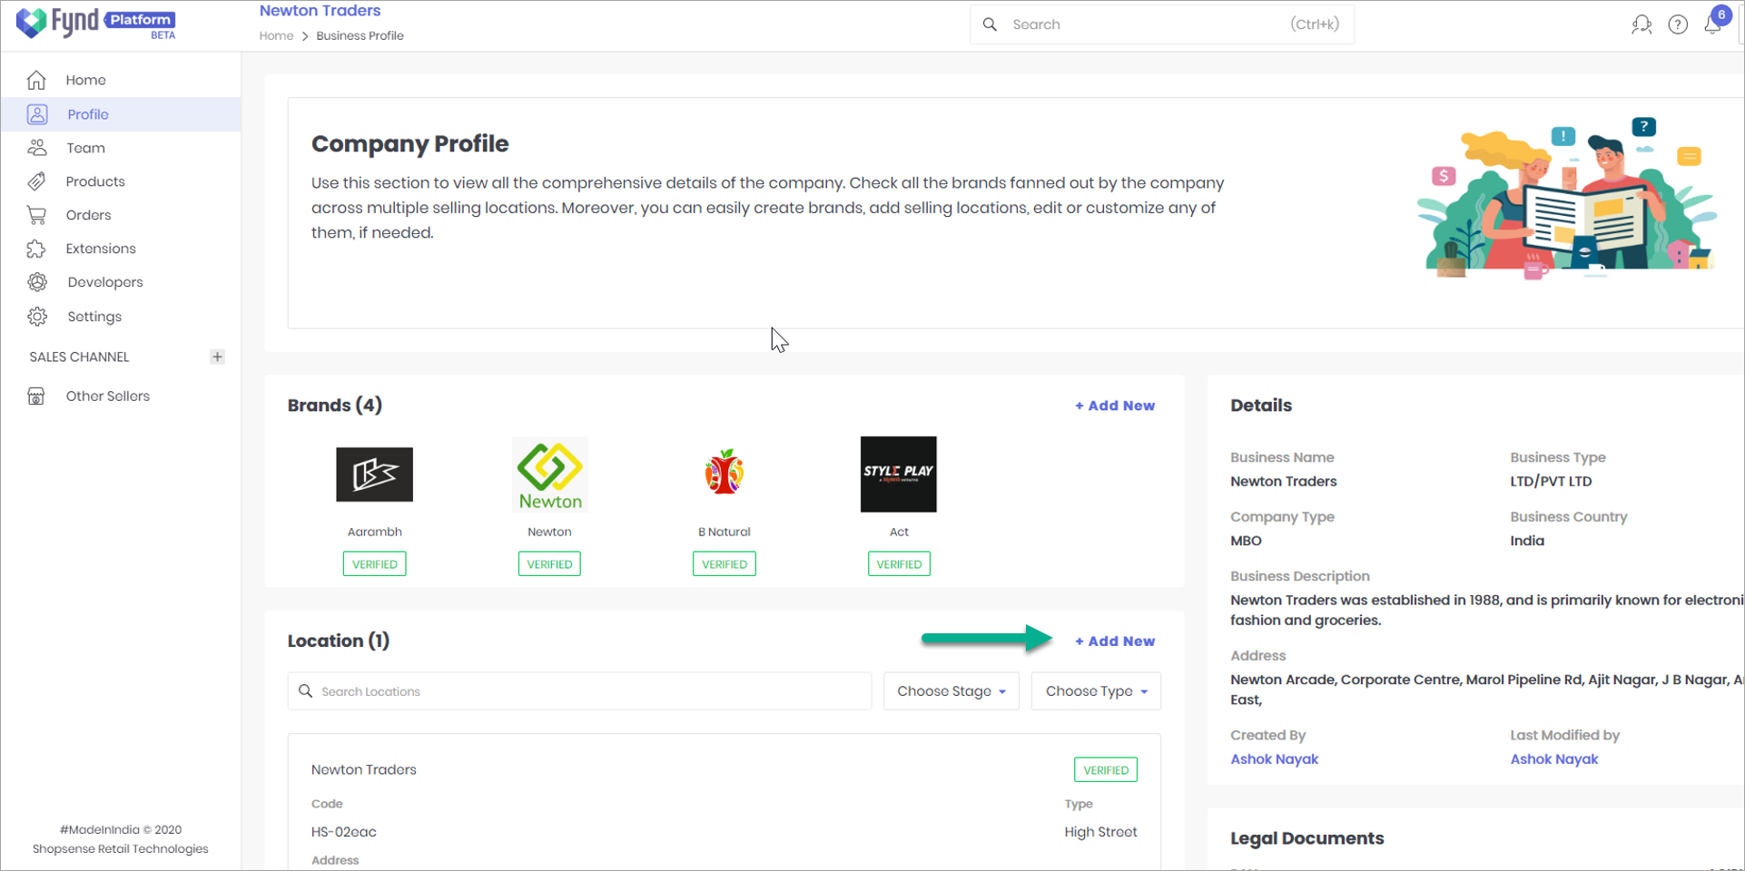The height and width of the screenshot is (871, 1745).
Task: Click location code HS-02eac
Action: [x=343, y=832]
